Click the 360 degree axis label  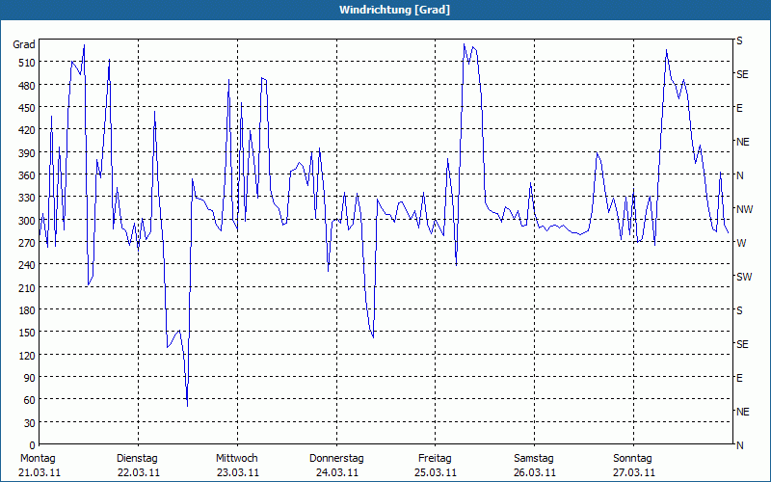(27, 175)
